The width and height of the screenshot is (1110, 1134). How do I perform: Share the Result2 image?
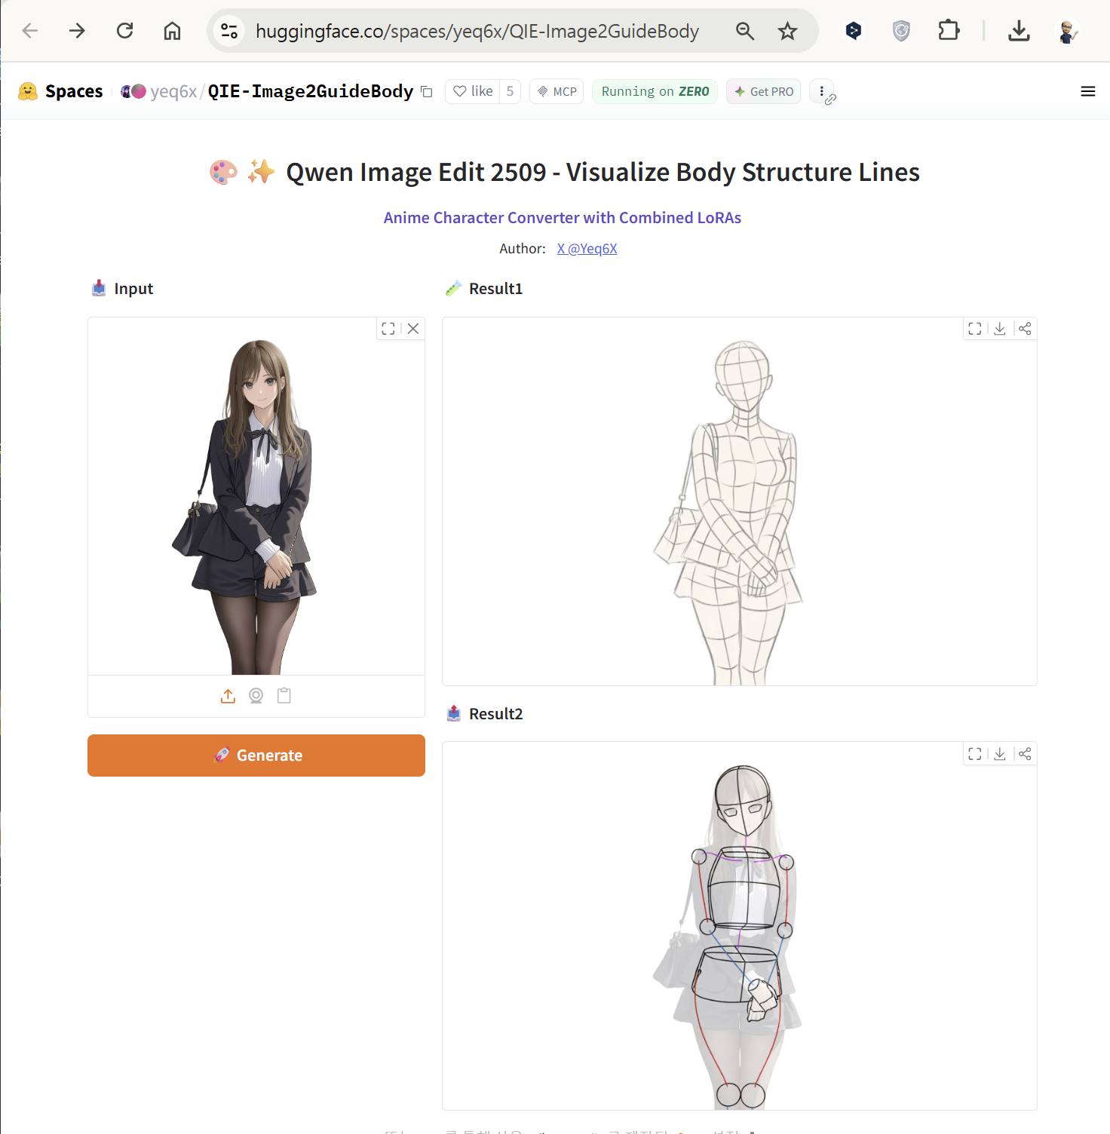1025,754
